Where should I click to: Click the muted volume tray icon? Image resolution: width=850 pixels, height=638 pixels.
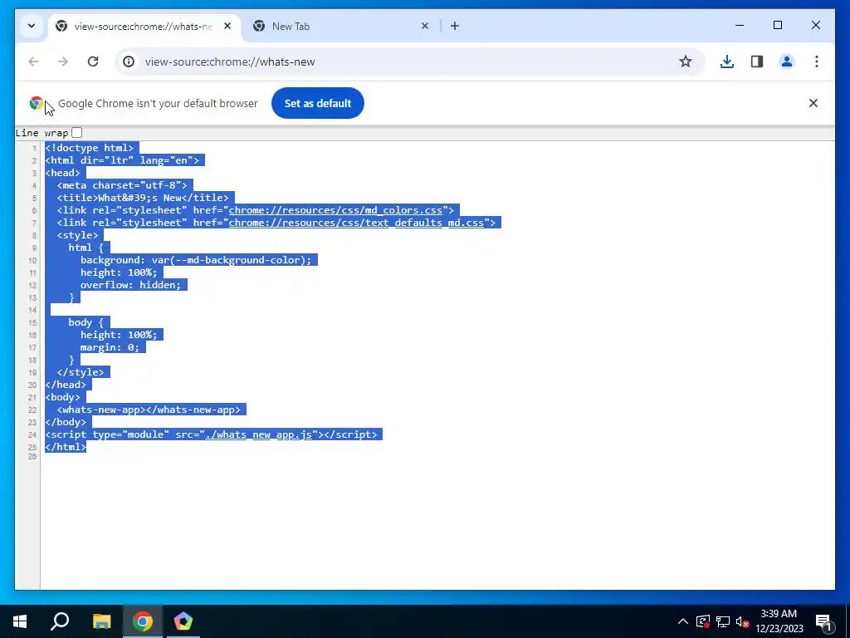point(742,621)
